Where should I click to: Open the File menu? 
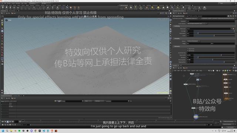[x=2, y=3]
